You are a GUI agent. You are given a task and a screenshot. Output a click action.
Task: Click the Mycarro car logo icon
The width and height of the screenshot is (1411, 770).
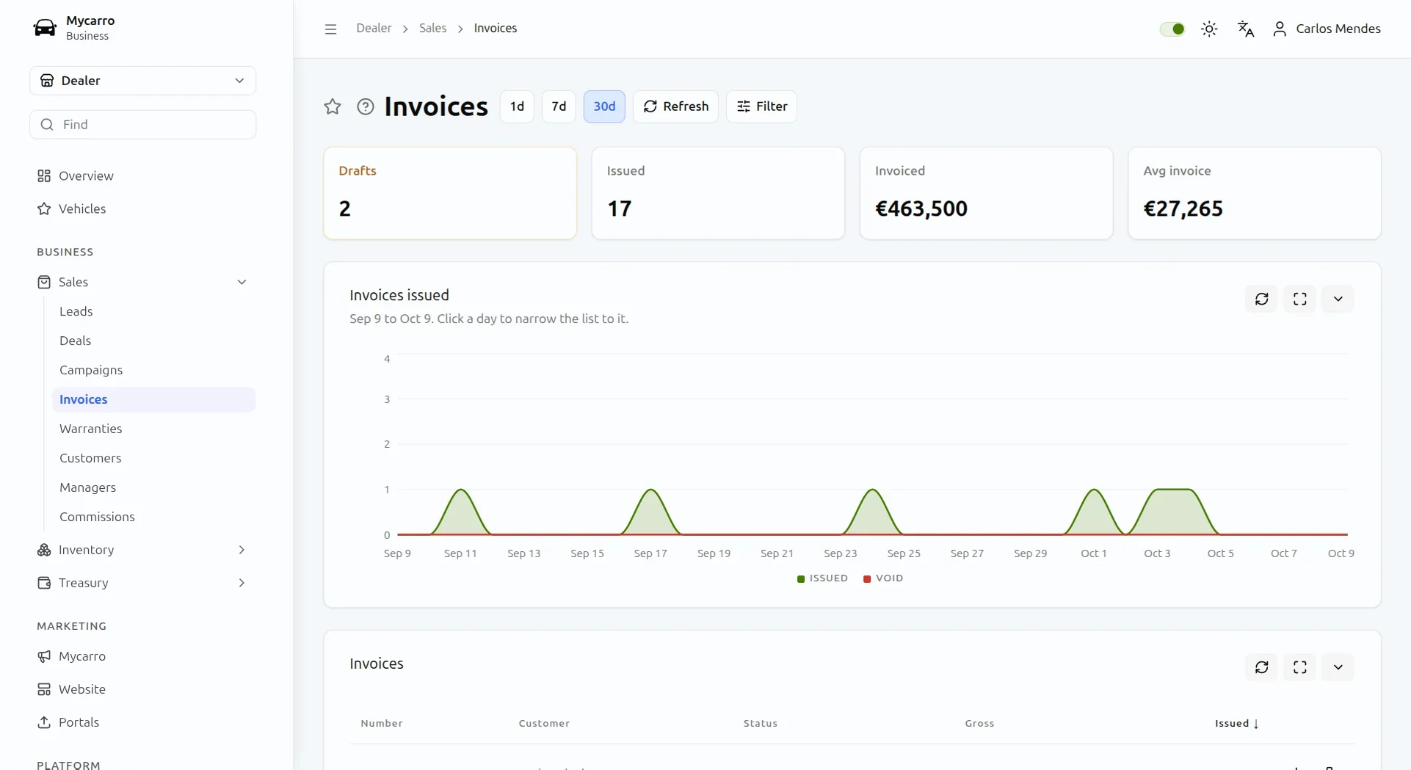point(45,28)
